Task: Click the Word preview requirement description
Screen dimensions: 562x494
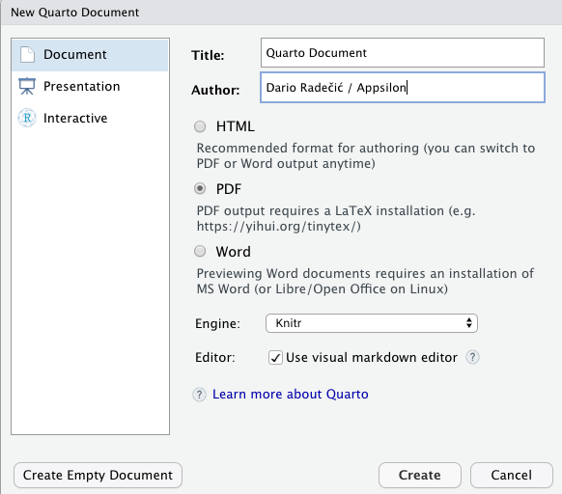Action: click(x=365, y=281)
